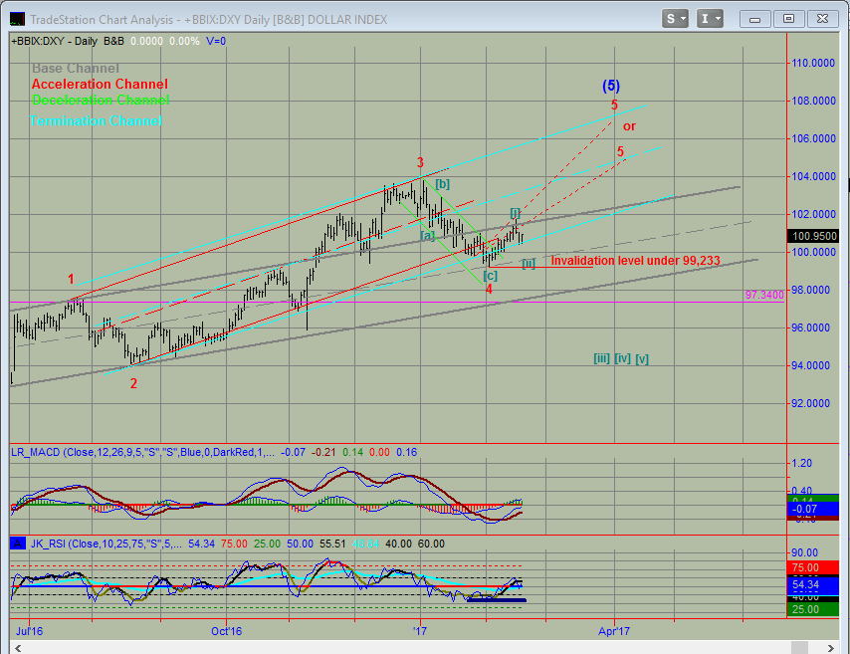
Task: Click red wave label 1
Action: (x=71, y=280)
